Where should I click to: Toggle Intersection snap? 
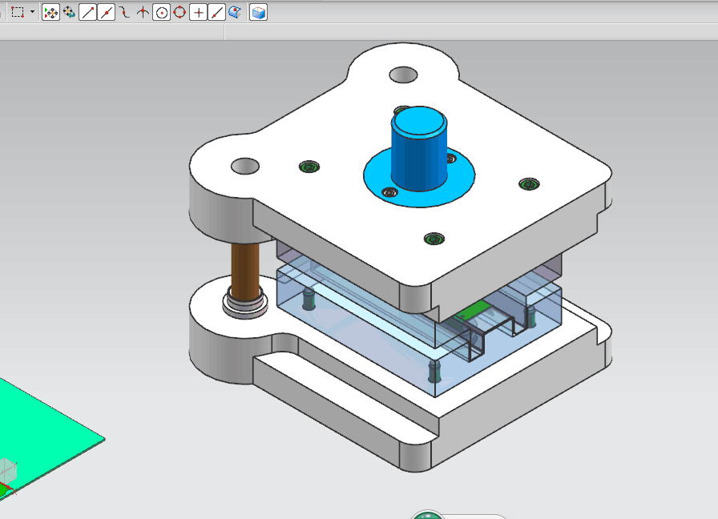tap(143, 12)
